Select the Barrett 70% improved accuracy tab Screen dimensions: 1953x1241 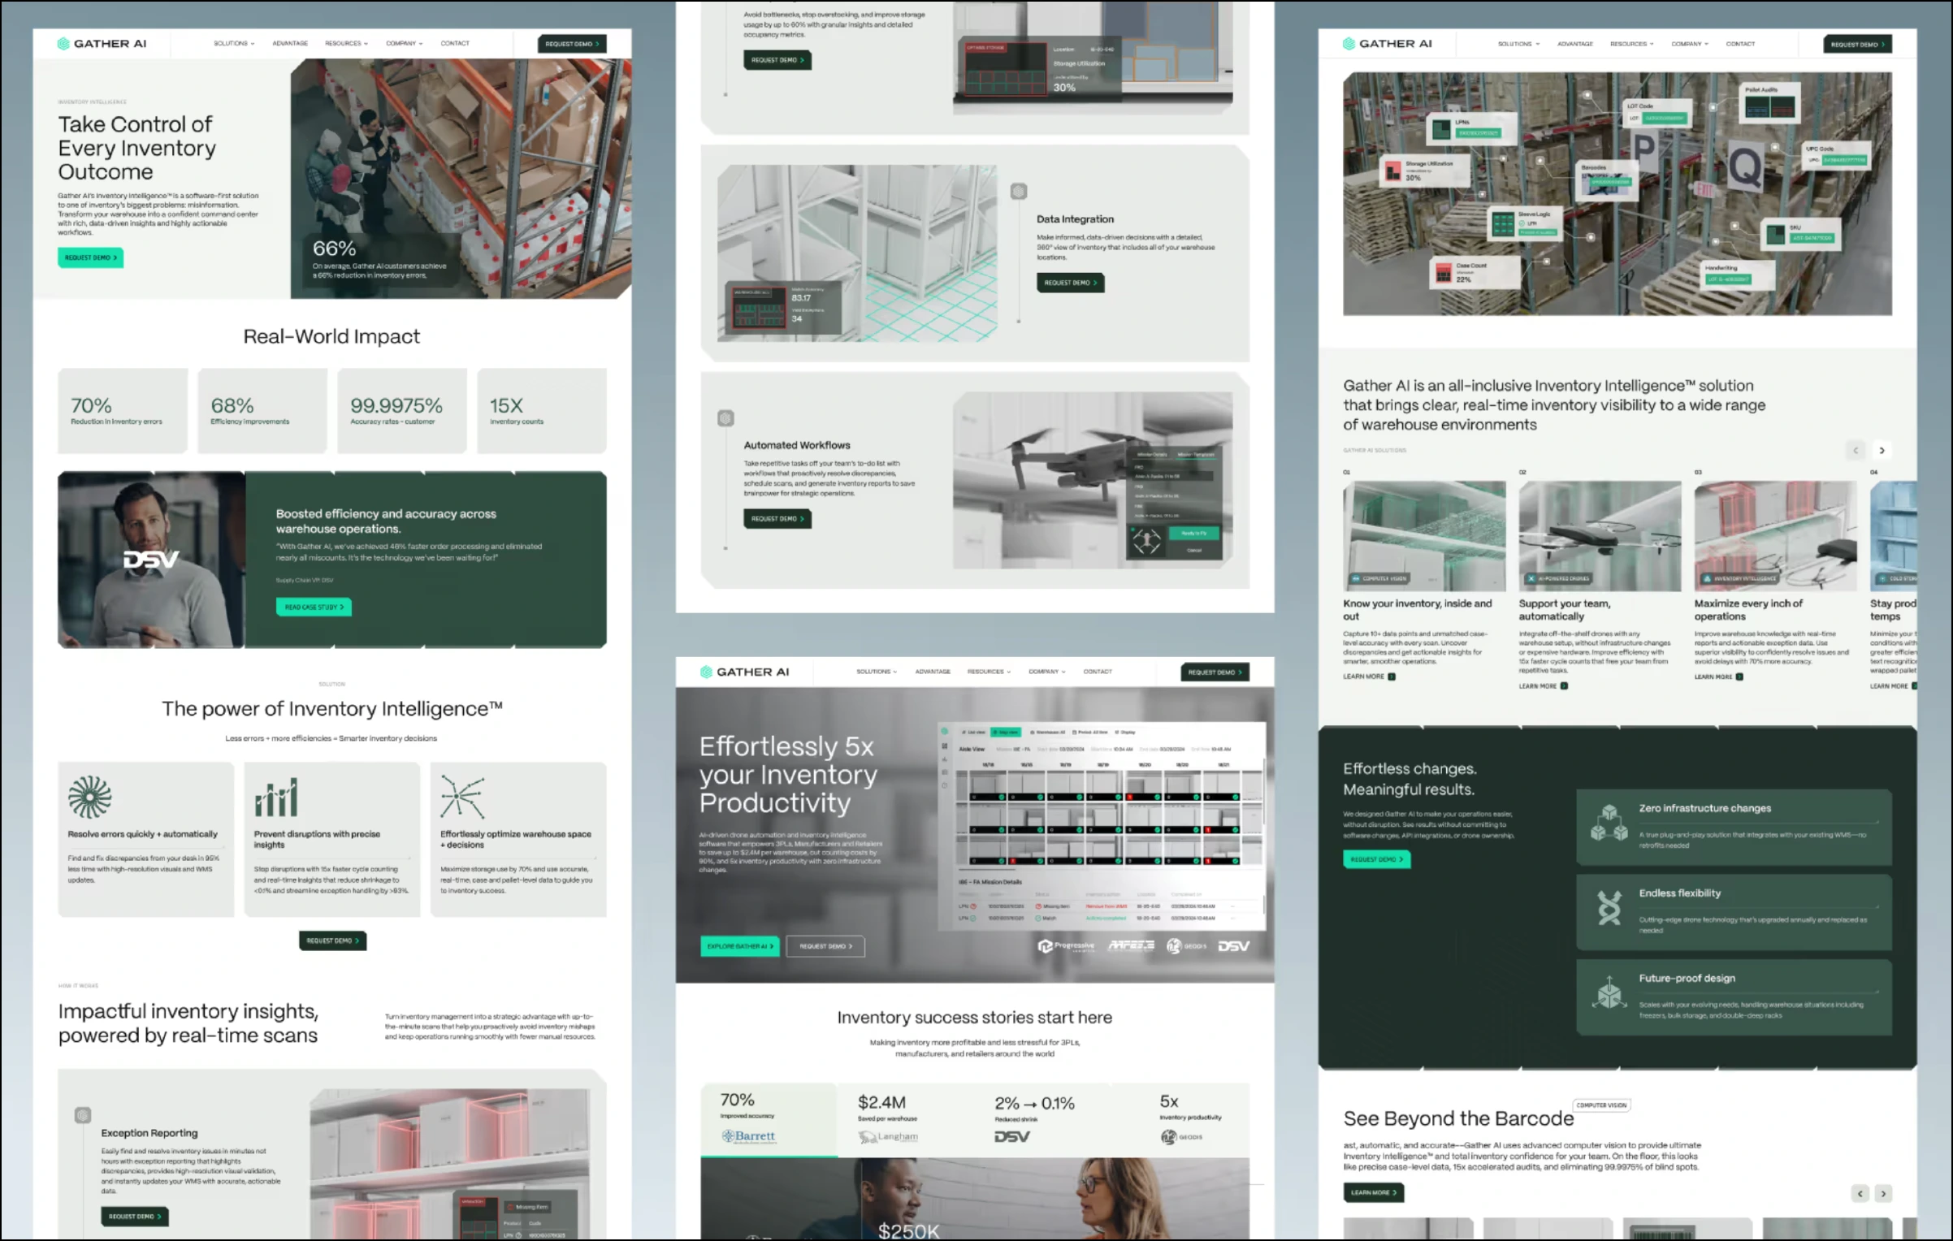(x=768, y=1118)
